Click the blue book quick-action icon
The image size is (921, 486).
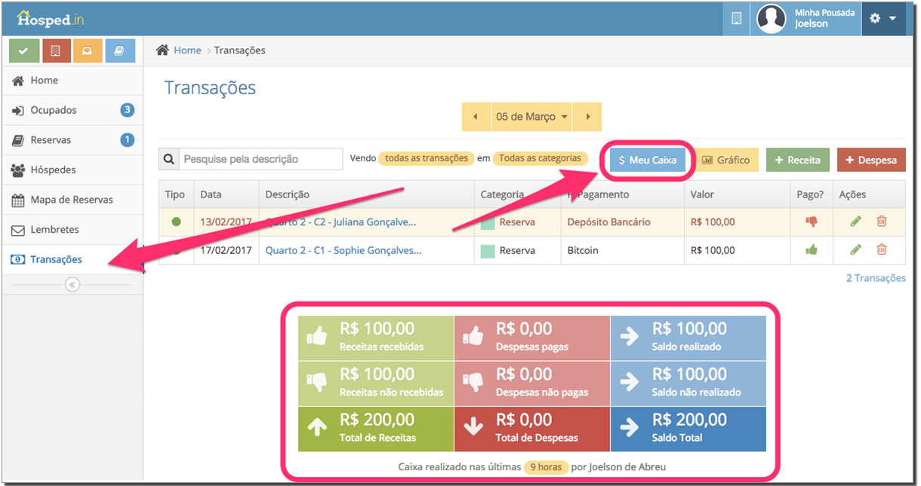[120, 50]
